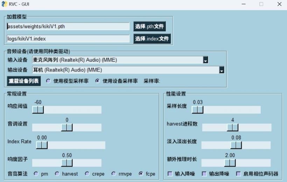Enable 启用相位声码器 checkbox

click(x=238, y=174)
